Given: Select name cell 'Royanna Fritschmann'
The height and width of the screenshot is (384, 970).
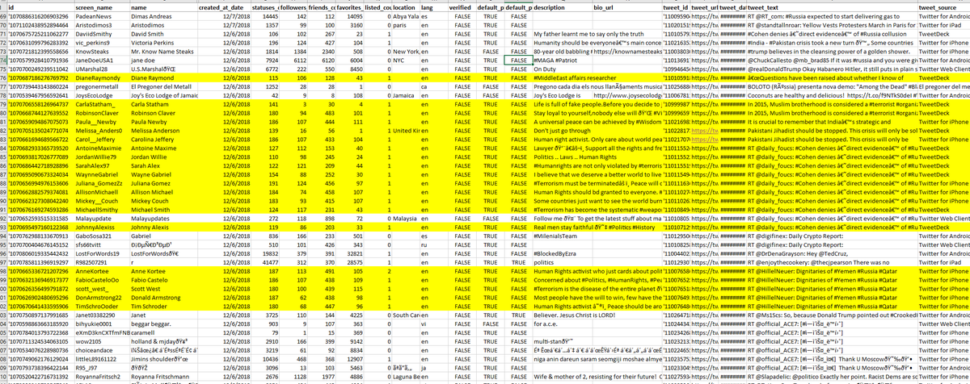Looking at the screenshot, I should pyautogui.click(x=162, y=378).
